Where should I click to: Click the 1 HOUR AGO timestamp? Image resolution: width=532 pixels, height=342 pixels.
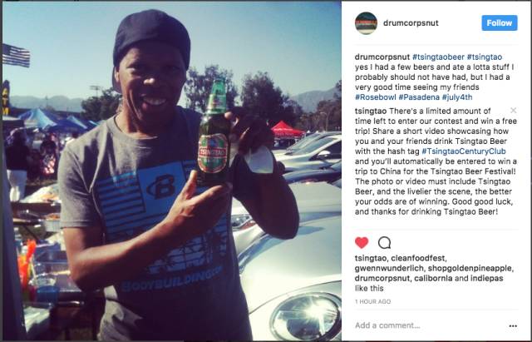click(x=372, y=301)
